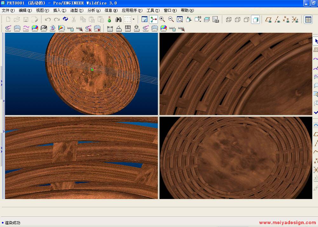Image resolution: width=318 pixels, height=227 pixels.
Task: Regenerate the model with blue arrows icon
Action: pyautogui.click(x=65, y=19)
